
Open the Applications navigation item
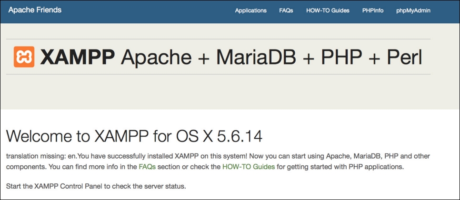[x=251, y=10]
